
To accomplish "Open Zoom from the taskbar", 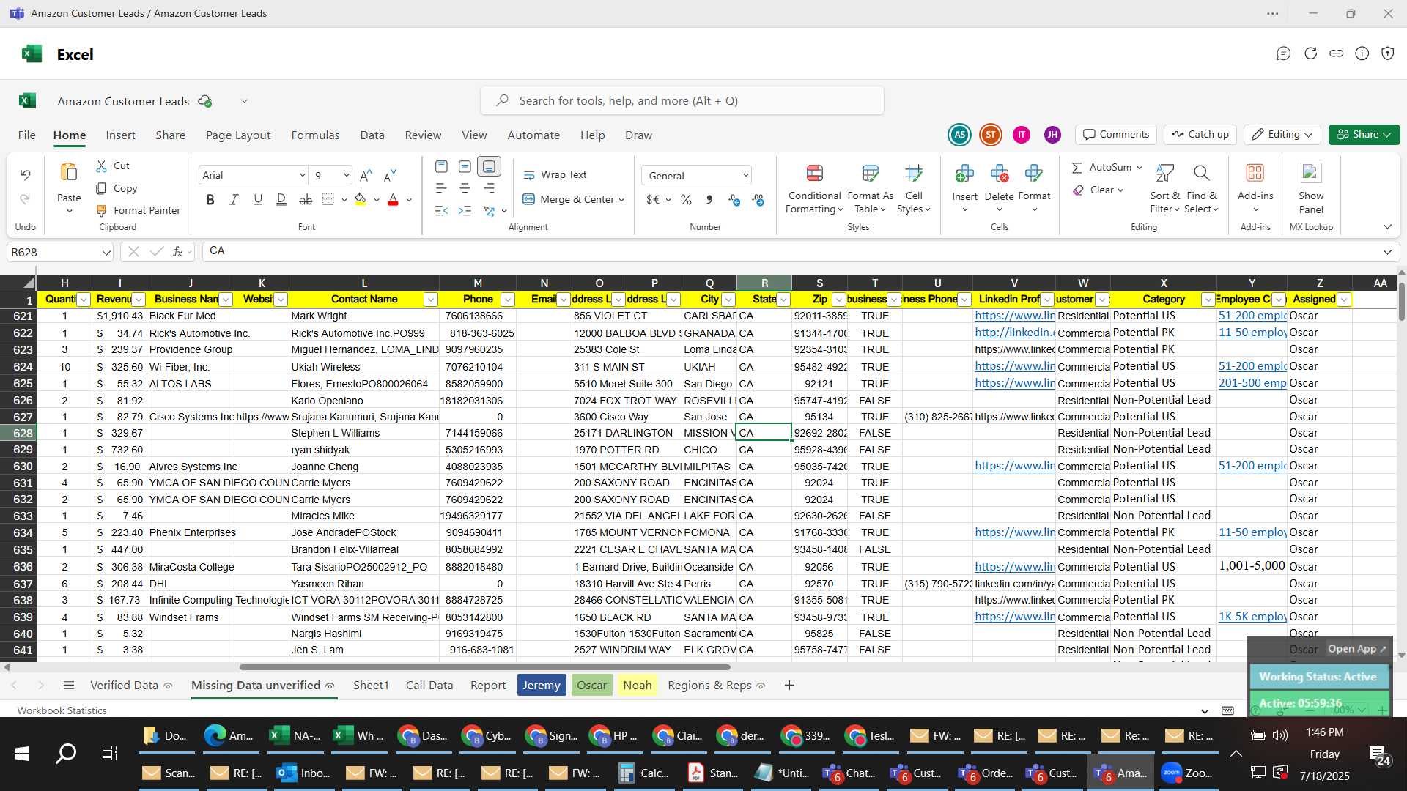I will coord(1187,773).
